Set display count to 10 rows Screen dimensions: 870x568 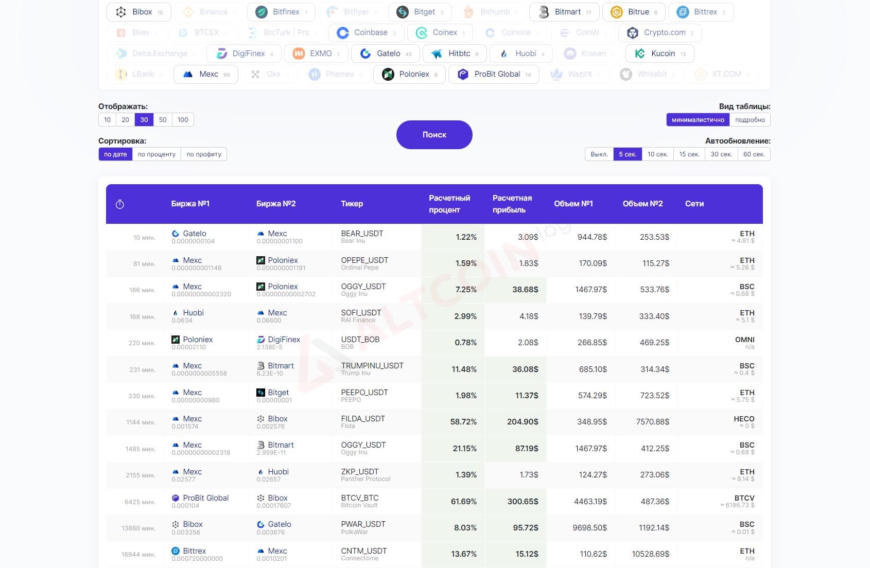coord(107,120)
